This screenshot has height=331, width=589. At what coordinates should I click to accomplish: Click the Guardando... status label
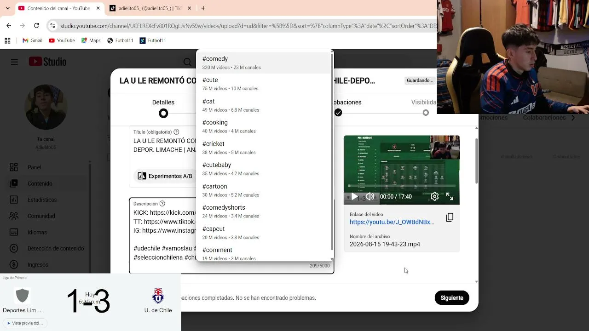[420, 80]
